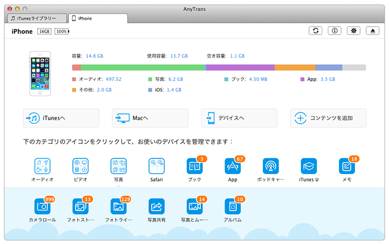Click the iPhone device name heading
The width and height of the screenshot is (389, 245).
tap(22, 32)
